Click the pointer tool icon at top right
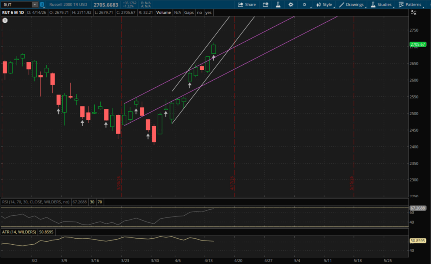This screenshot has width=431, height=264. [x=413, y=13]
